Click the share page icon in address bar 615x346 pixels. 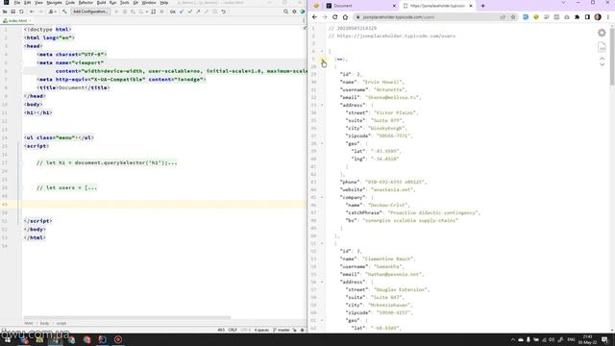pyautogui.click(x=503, y=17)
